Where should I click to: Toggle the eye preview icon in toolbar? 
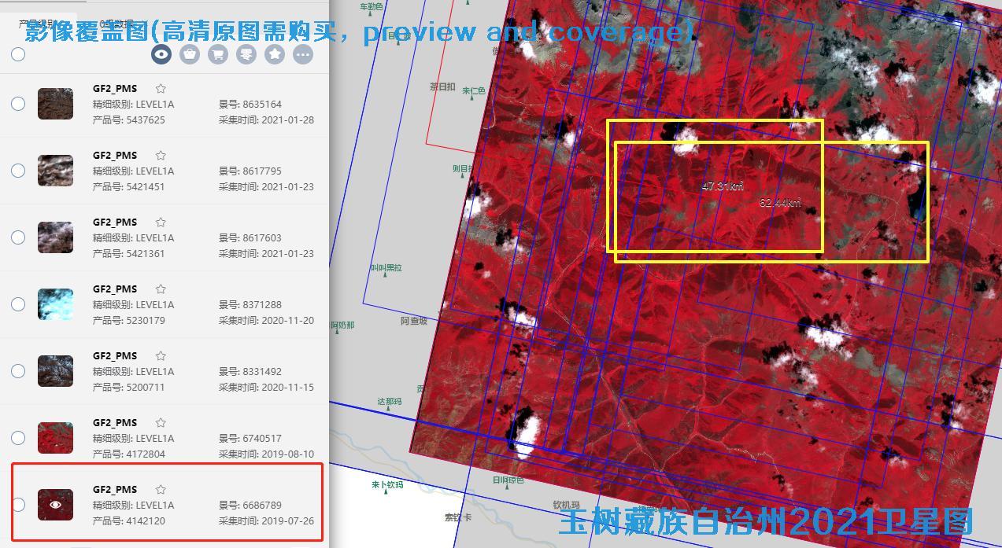tap(161, 54)
